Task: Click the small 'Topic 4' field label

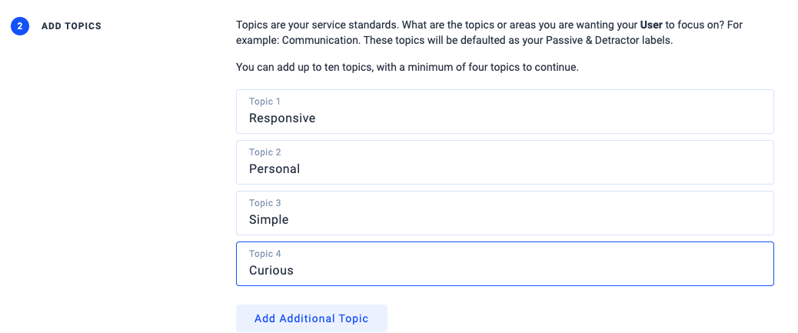Action: point(265,254)
